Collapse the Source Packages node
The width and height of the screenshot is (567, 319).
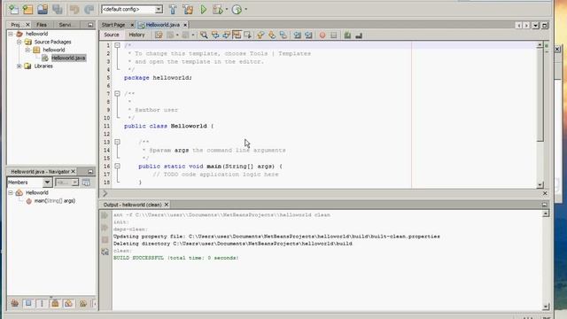coord(19,42)
